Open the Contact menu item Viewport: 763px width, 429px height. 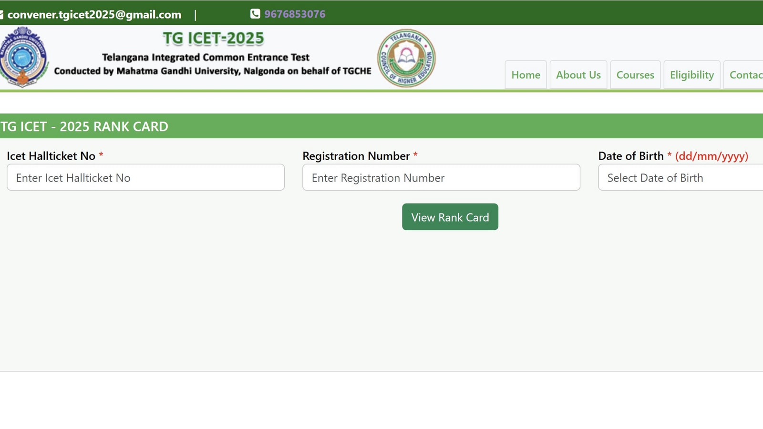point(745,75)
